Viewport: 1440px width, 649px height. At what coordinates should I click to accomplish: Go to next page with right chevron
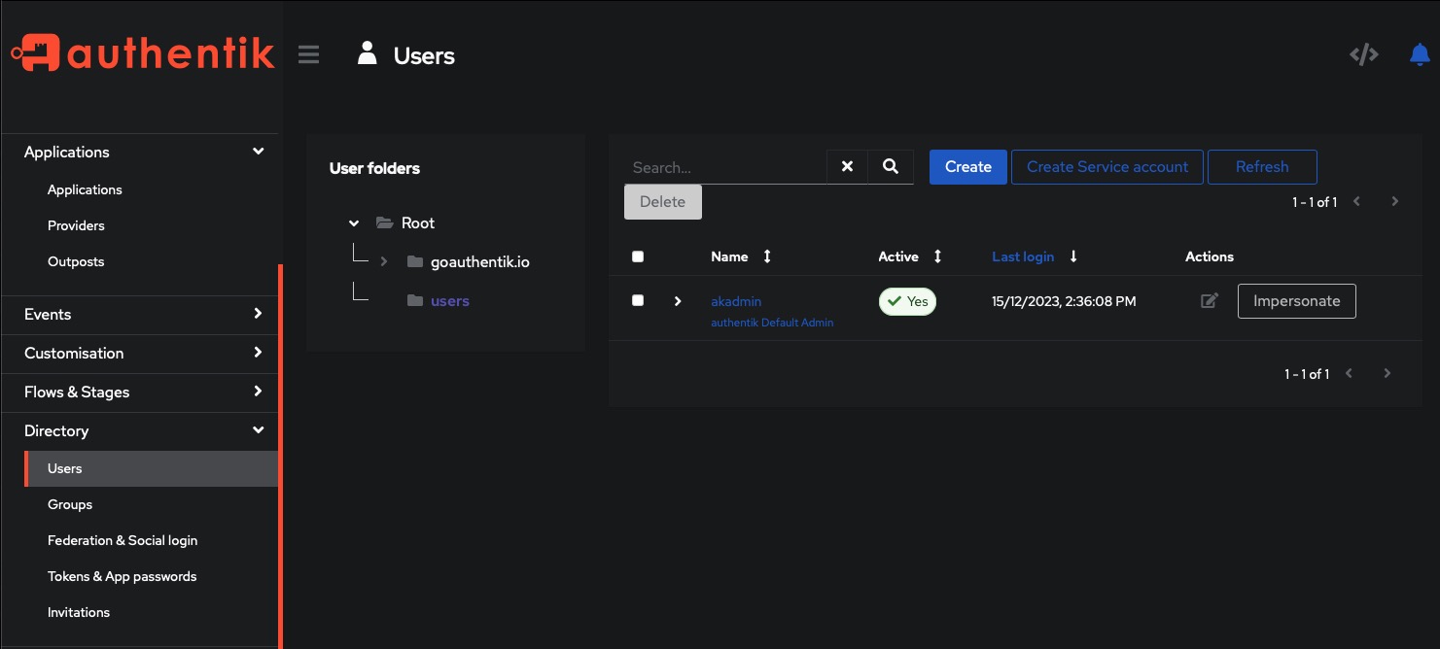(1394, 201)
